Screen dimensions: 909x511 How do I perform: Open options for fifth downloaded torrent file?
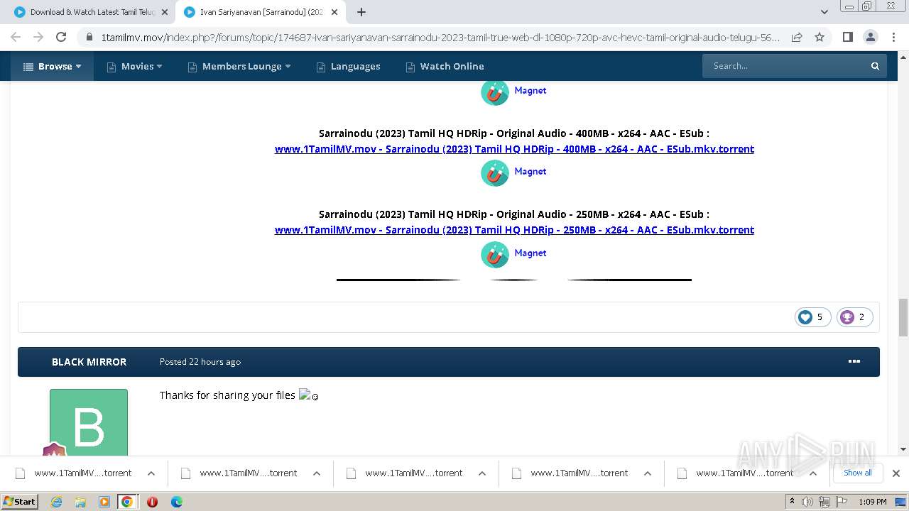[x=813, y=473]
